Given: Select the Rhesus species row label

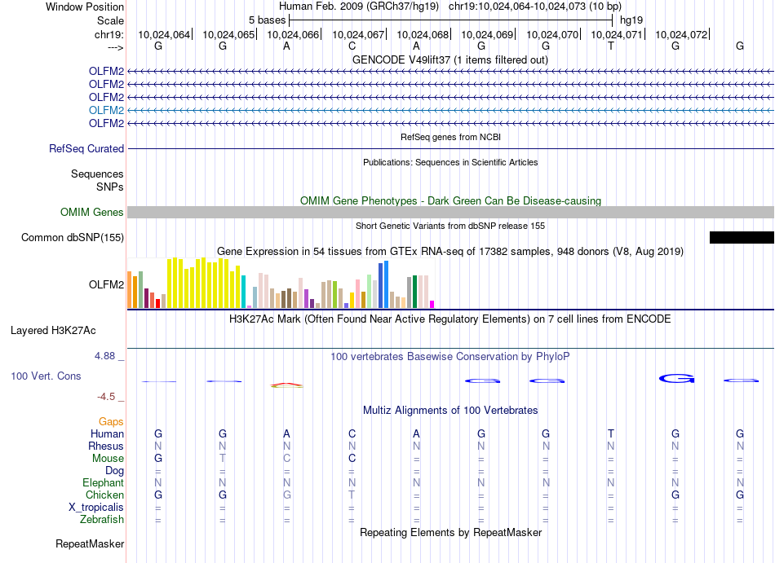Looking at the screenshot, I should pyautogui.click(x=106, y=446).
